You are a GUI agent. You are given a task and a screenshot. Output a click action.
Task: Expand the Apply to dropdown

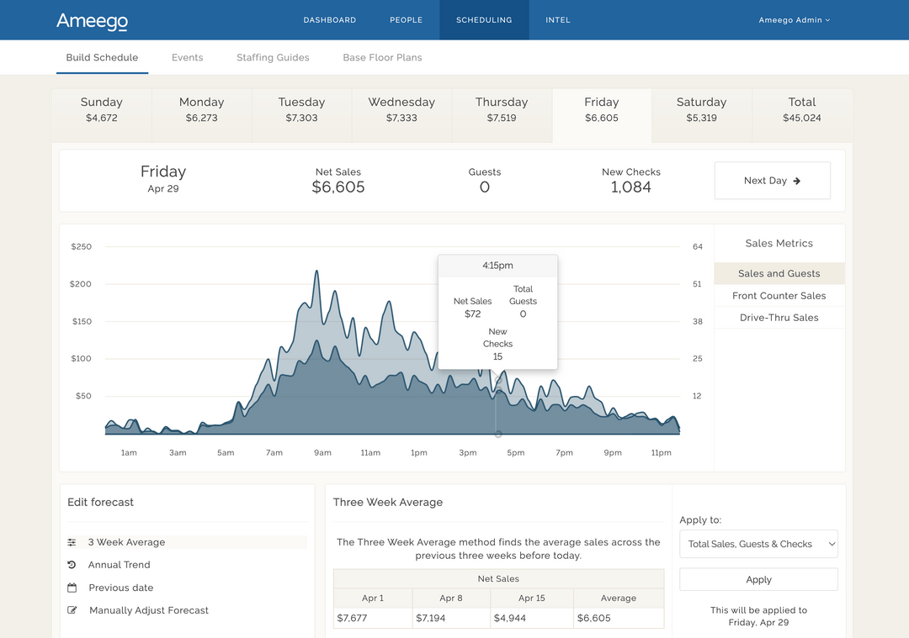point(757,544)
